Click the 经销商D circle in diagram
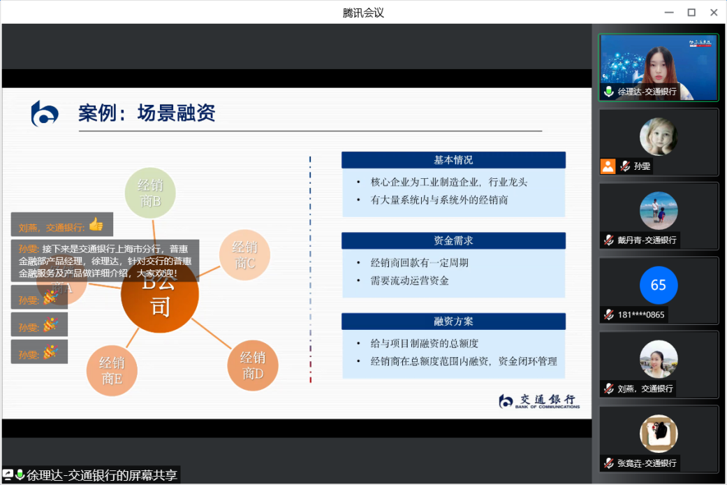The image size is (727, 485). pyautogui.click(x=253, y=365)
